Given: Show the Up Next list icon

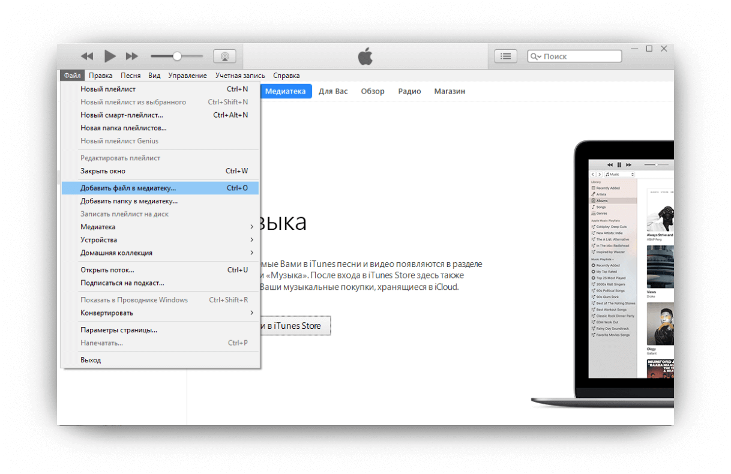Looking at the screenshot, I should pos(506,56).
